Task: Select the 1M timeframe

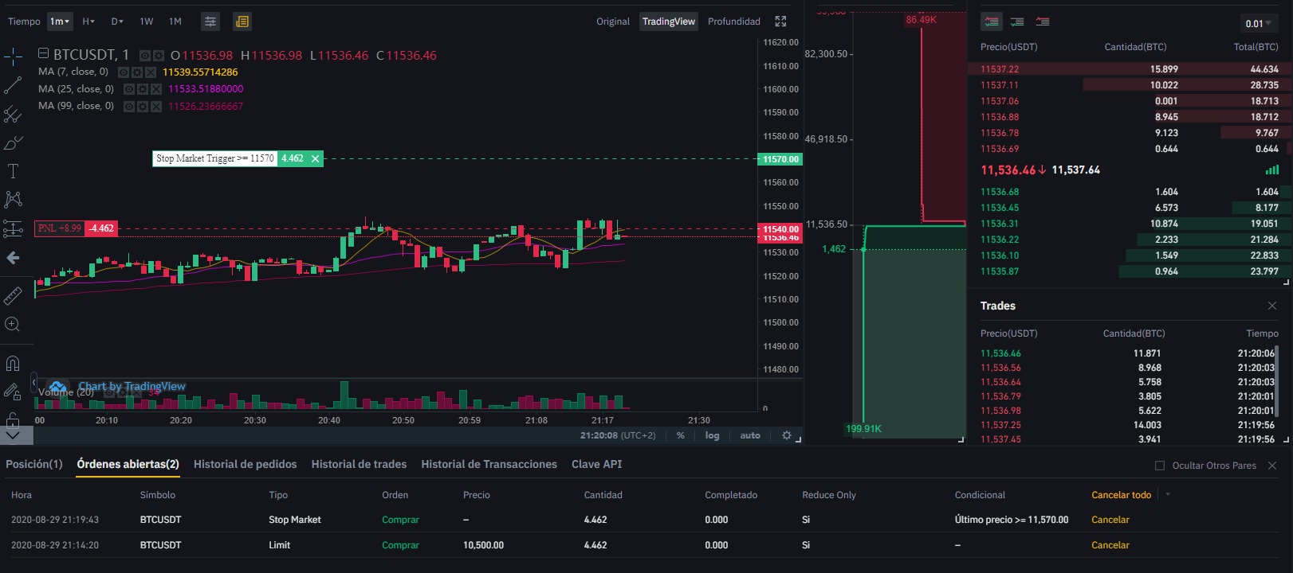Action: [175, 21]
